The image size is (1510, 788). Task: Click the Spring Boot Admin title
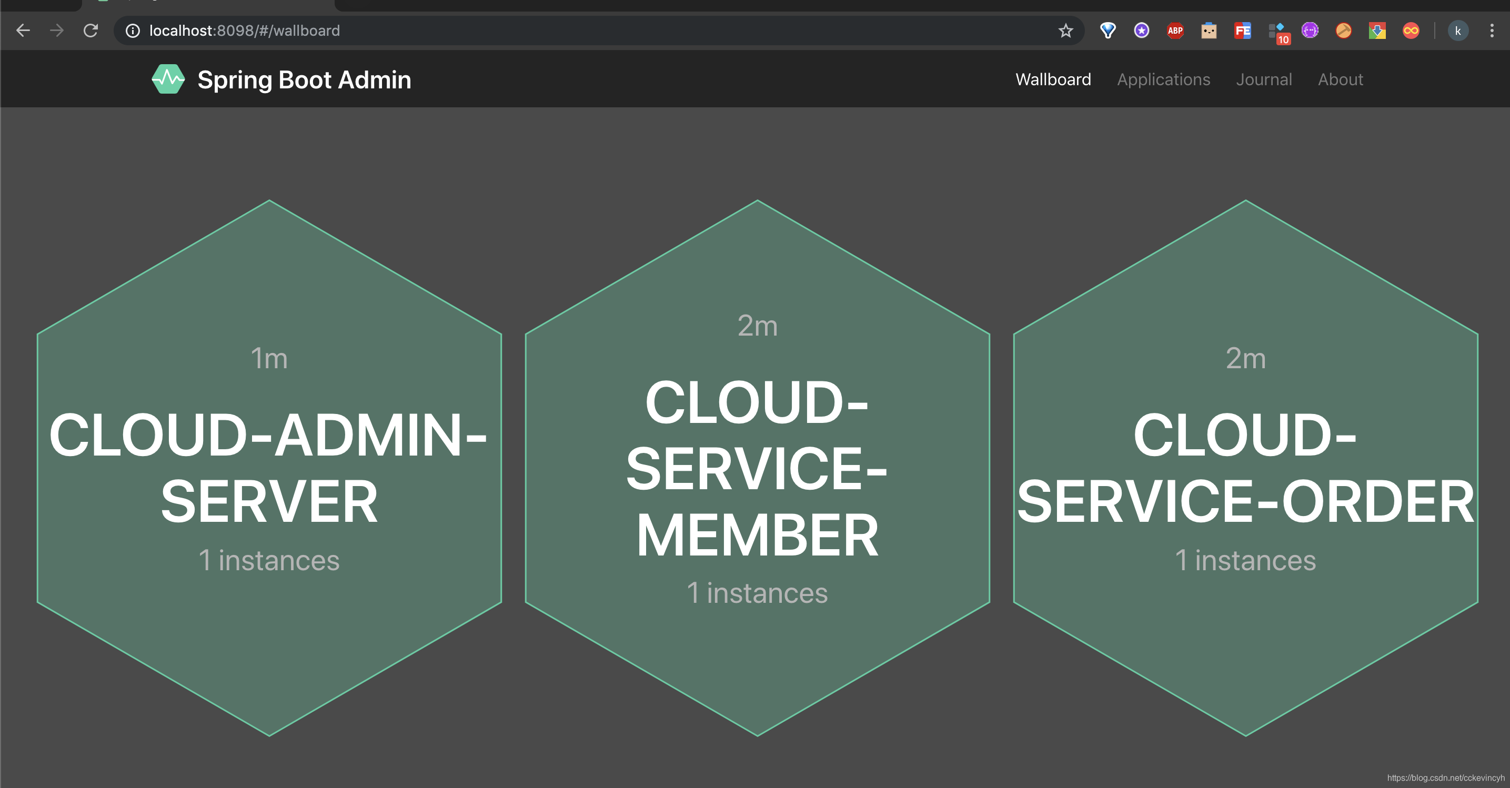304,79
